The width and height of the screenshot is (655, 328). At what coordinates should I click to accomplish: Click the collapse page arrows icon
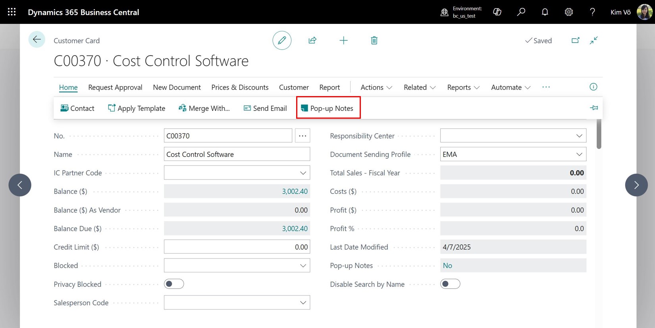594,40
